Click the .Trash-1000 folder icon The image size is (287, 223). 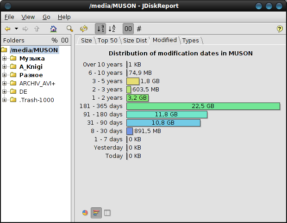click(13, 100)
